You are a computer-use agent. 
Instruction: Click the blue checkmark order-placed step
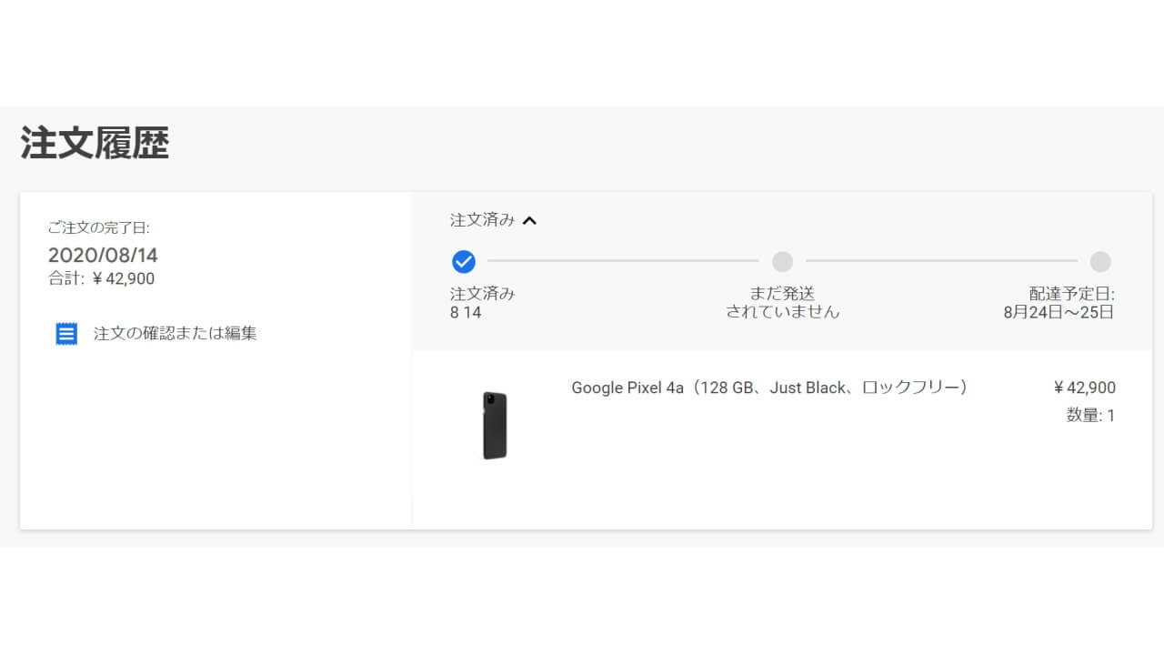464,262
